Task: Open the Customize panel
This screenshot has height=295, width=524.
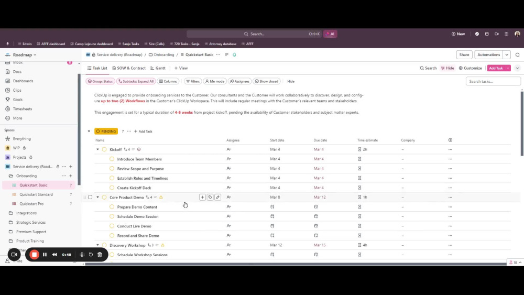Action: point(470,68)
